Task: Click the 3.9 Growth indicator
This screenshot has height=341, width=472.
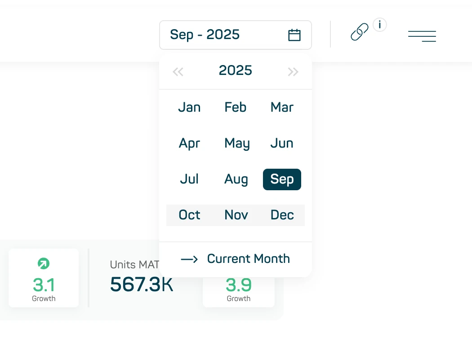Action: [239, 285]
